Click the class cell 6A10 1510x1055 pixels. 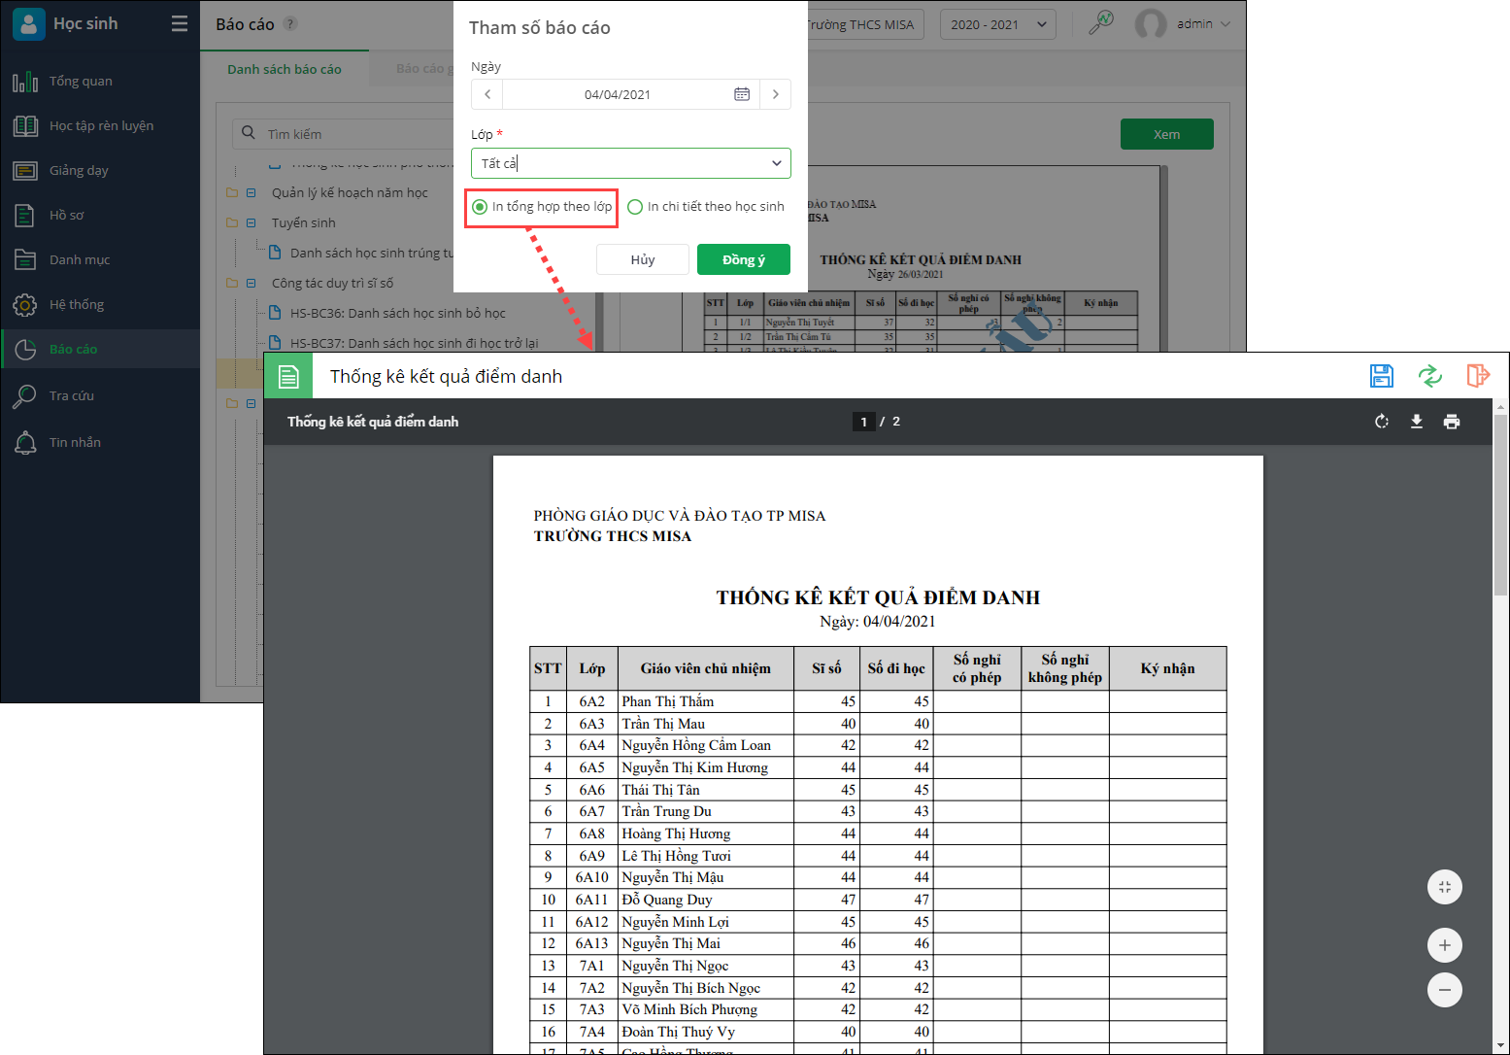point(592,877)
